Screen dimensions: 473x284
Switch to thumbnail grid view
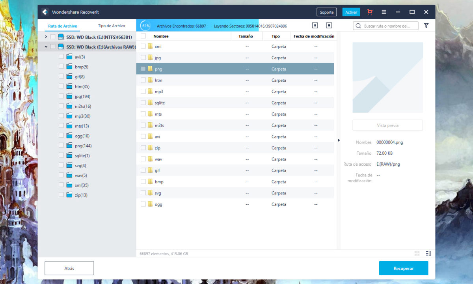pos(417,253)
